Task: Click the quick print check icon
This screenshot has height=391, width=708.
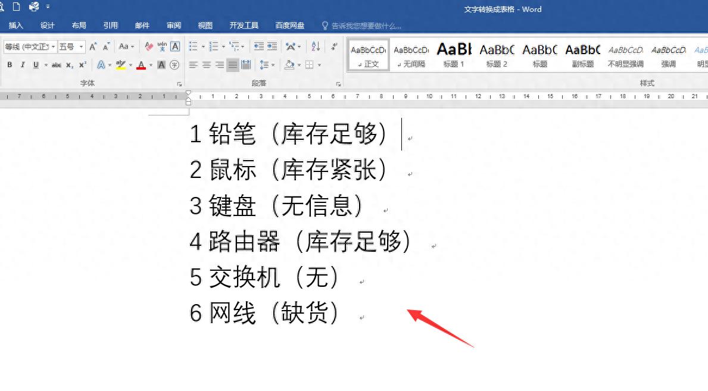Action: [x=34, y=7]
